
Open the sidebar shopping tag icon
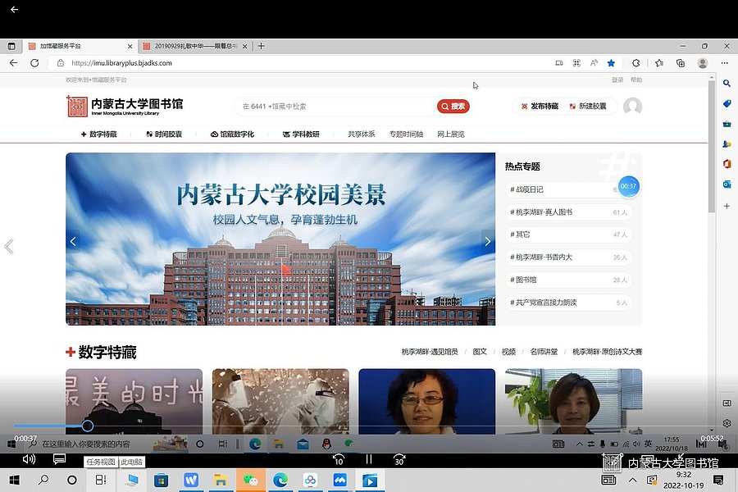727,103
